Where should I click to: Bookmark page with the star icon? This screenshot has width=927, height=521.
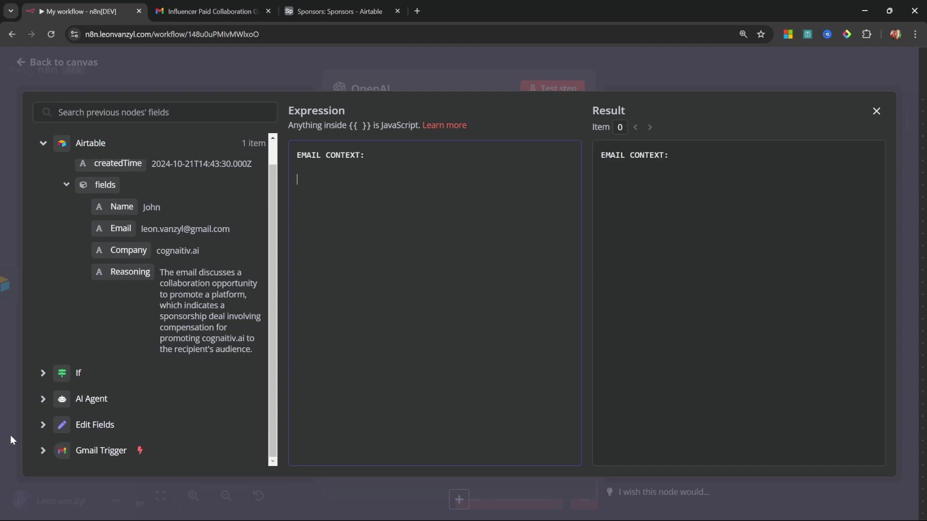pos(761,34)
